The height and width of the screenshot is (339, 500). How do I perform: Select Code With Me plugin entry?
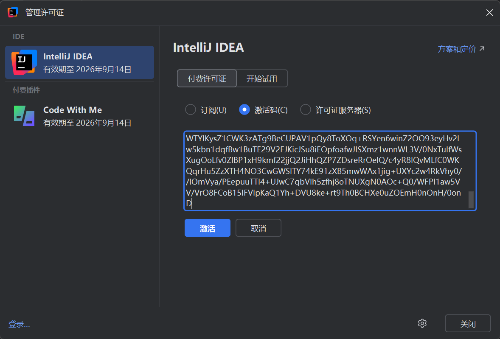click(x=79, y=116)
